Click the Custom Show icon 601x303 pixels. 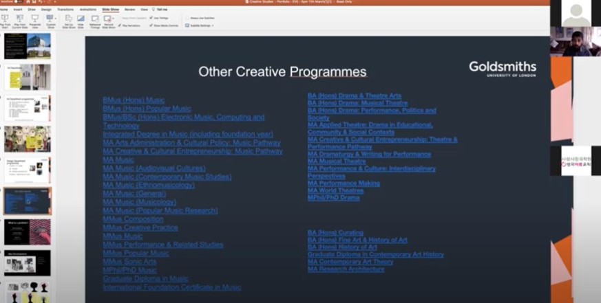tap(50, 18)
